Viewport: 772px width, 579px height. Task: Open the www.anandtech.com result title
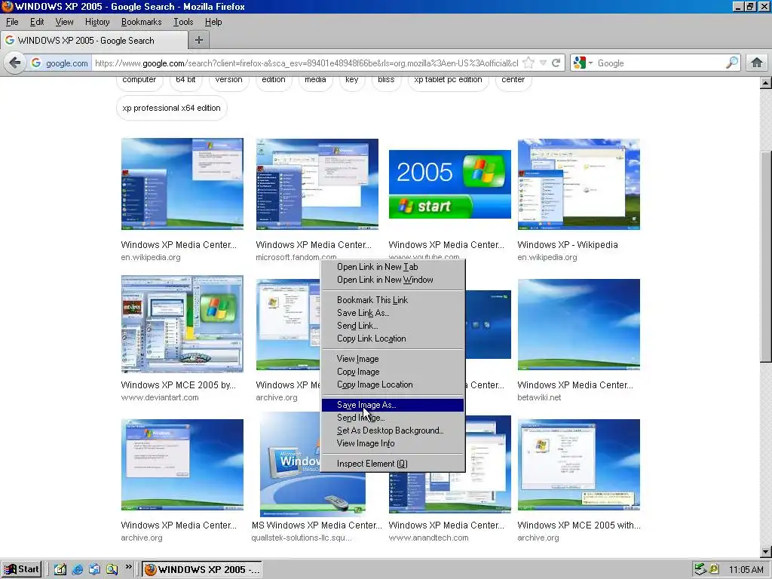click(x=446, y=525)
